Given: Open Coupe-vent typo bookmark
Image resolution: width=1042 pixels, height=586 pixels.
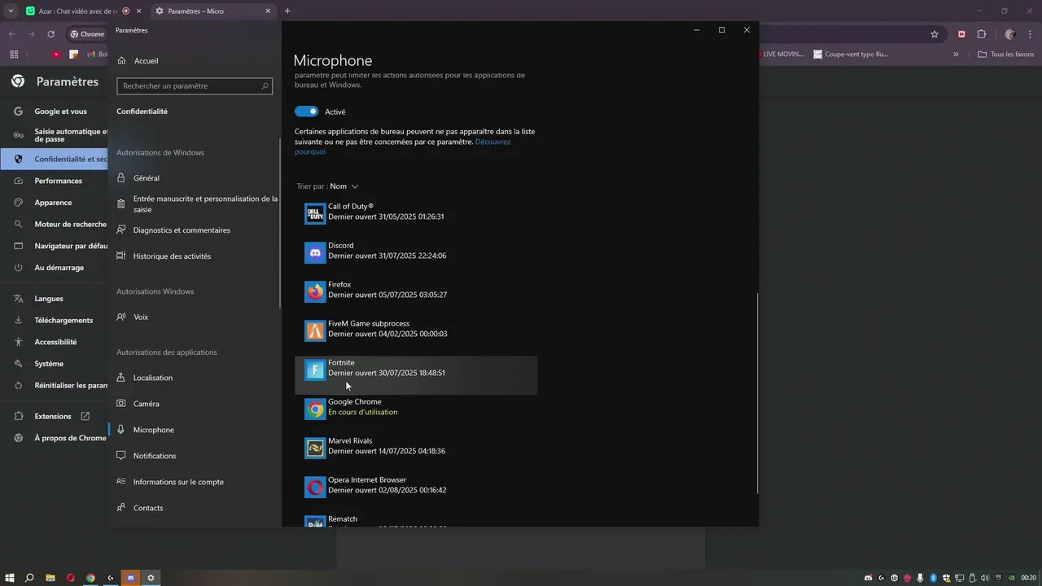Looking at the screenshot, I should coord(851,55).
